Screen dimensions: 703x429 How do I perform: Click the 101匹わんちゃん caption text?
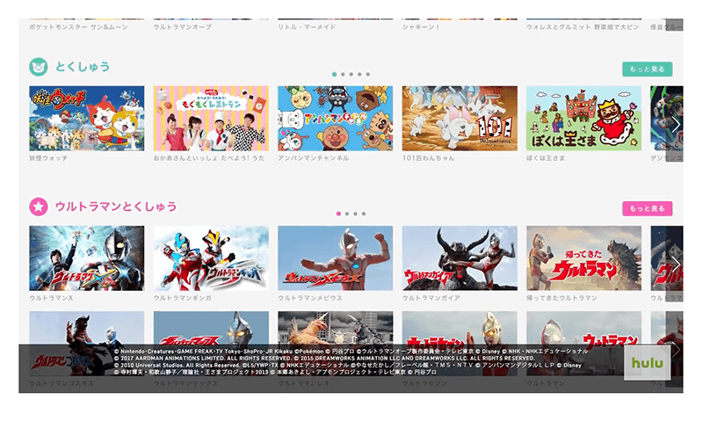(x=428, y=158)
